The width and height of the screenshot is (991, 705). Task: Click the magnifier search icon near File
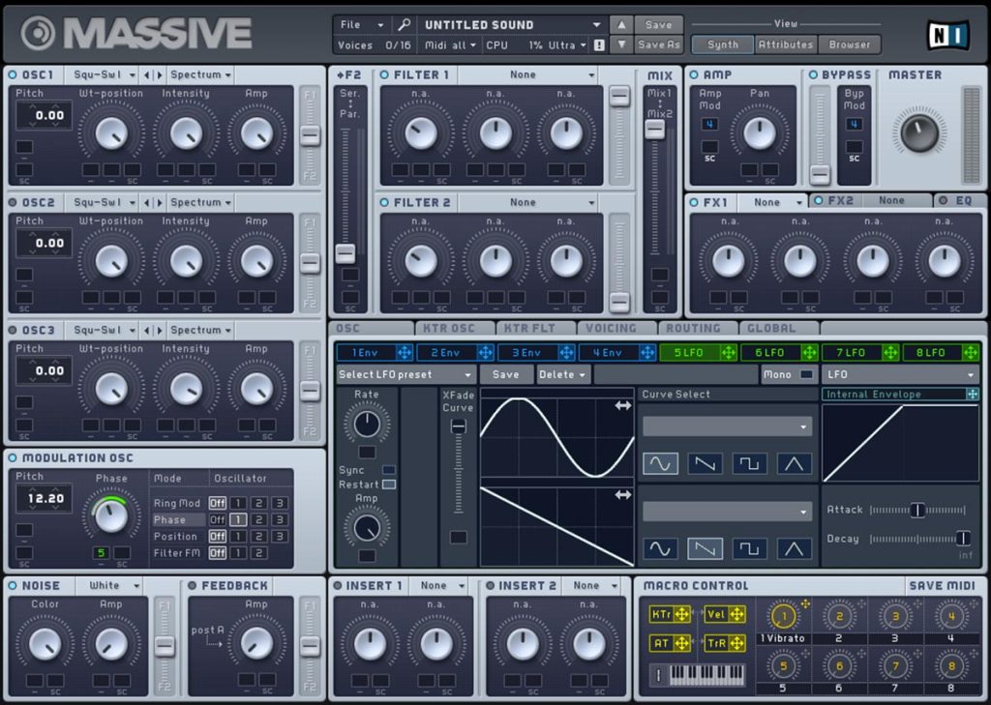pyautogui.click(x=404, y=24)
